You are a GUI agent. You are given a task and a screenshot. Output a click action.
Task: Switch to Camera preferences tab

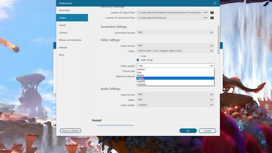click(x=72, y=33)
